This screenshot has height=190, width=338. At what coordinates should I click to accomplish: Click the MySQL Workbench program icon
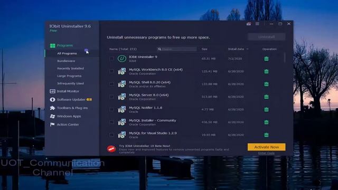click(122, 71)
